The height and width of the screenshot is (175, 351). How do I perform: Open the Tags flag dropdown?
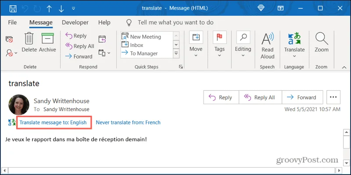220,44
